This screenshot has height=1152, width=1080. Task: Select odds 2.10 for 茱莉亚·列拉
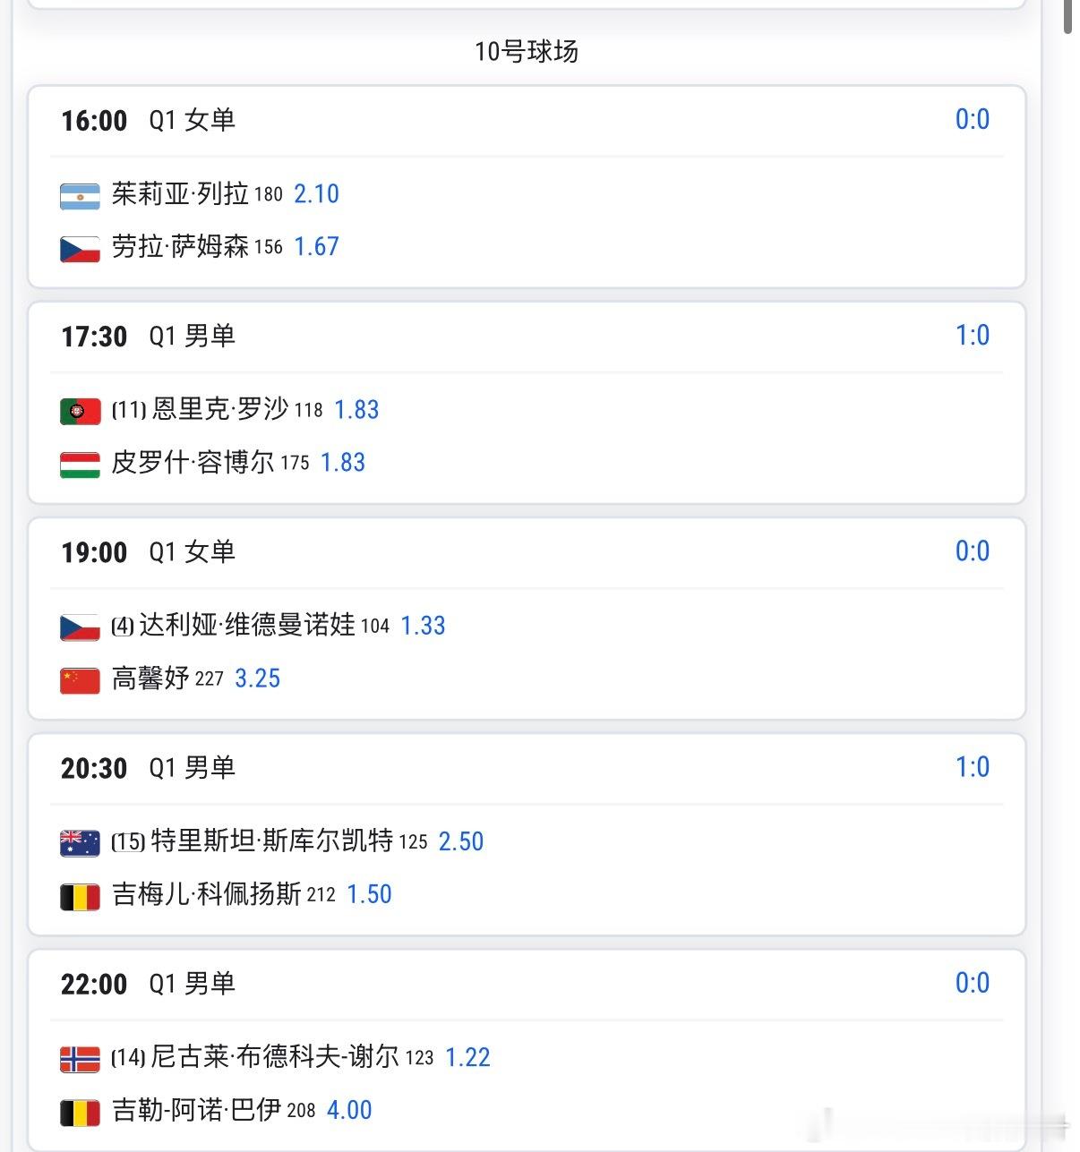click(316, 193)
